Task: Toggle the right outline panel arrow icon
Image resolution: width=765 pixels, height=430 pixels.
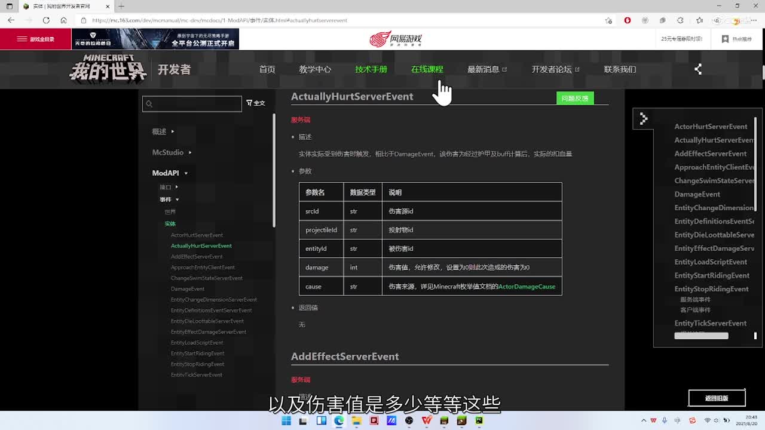Action: (643, 118)
